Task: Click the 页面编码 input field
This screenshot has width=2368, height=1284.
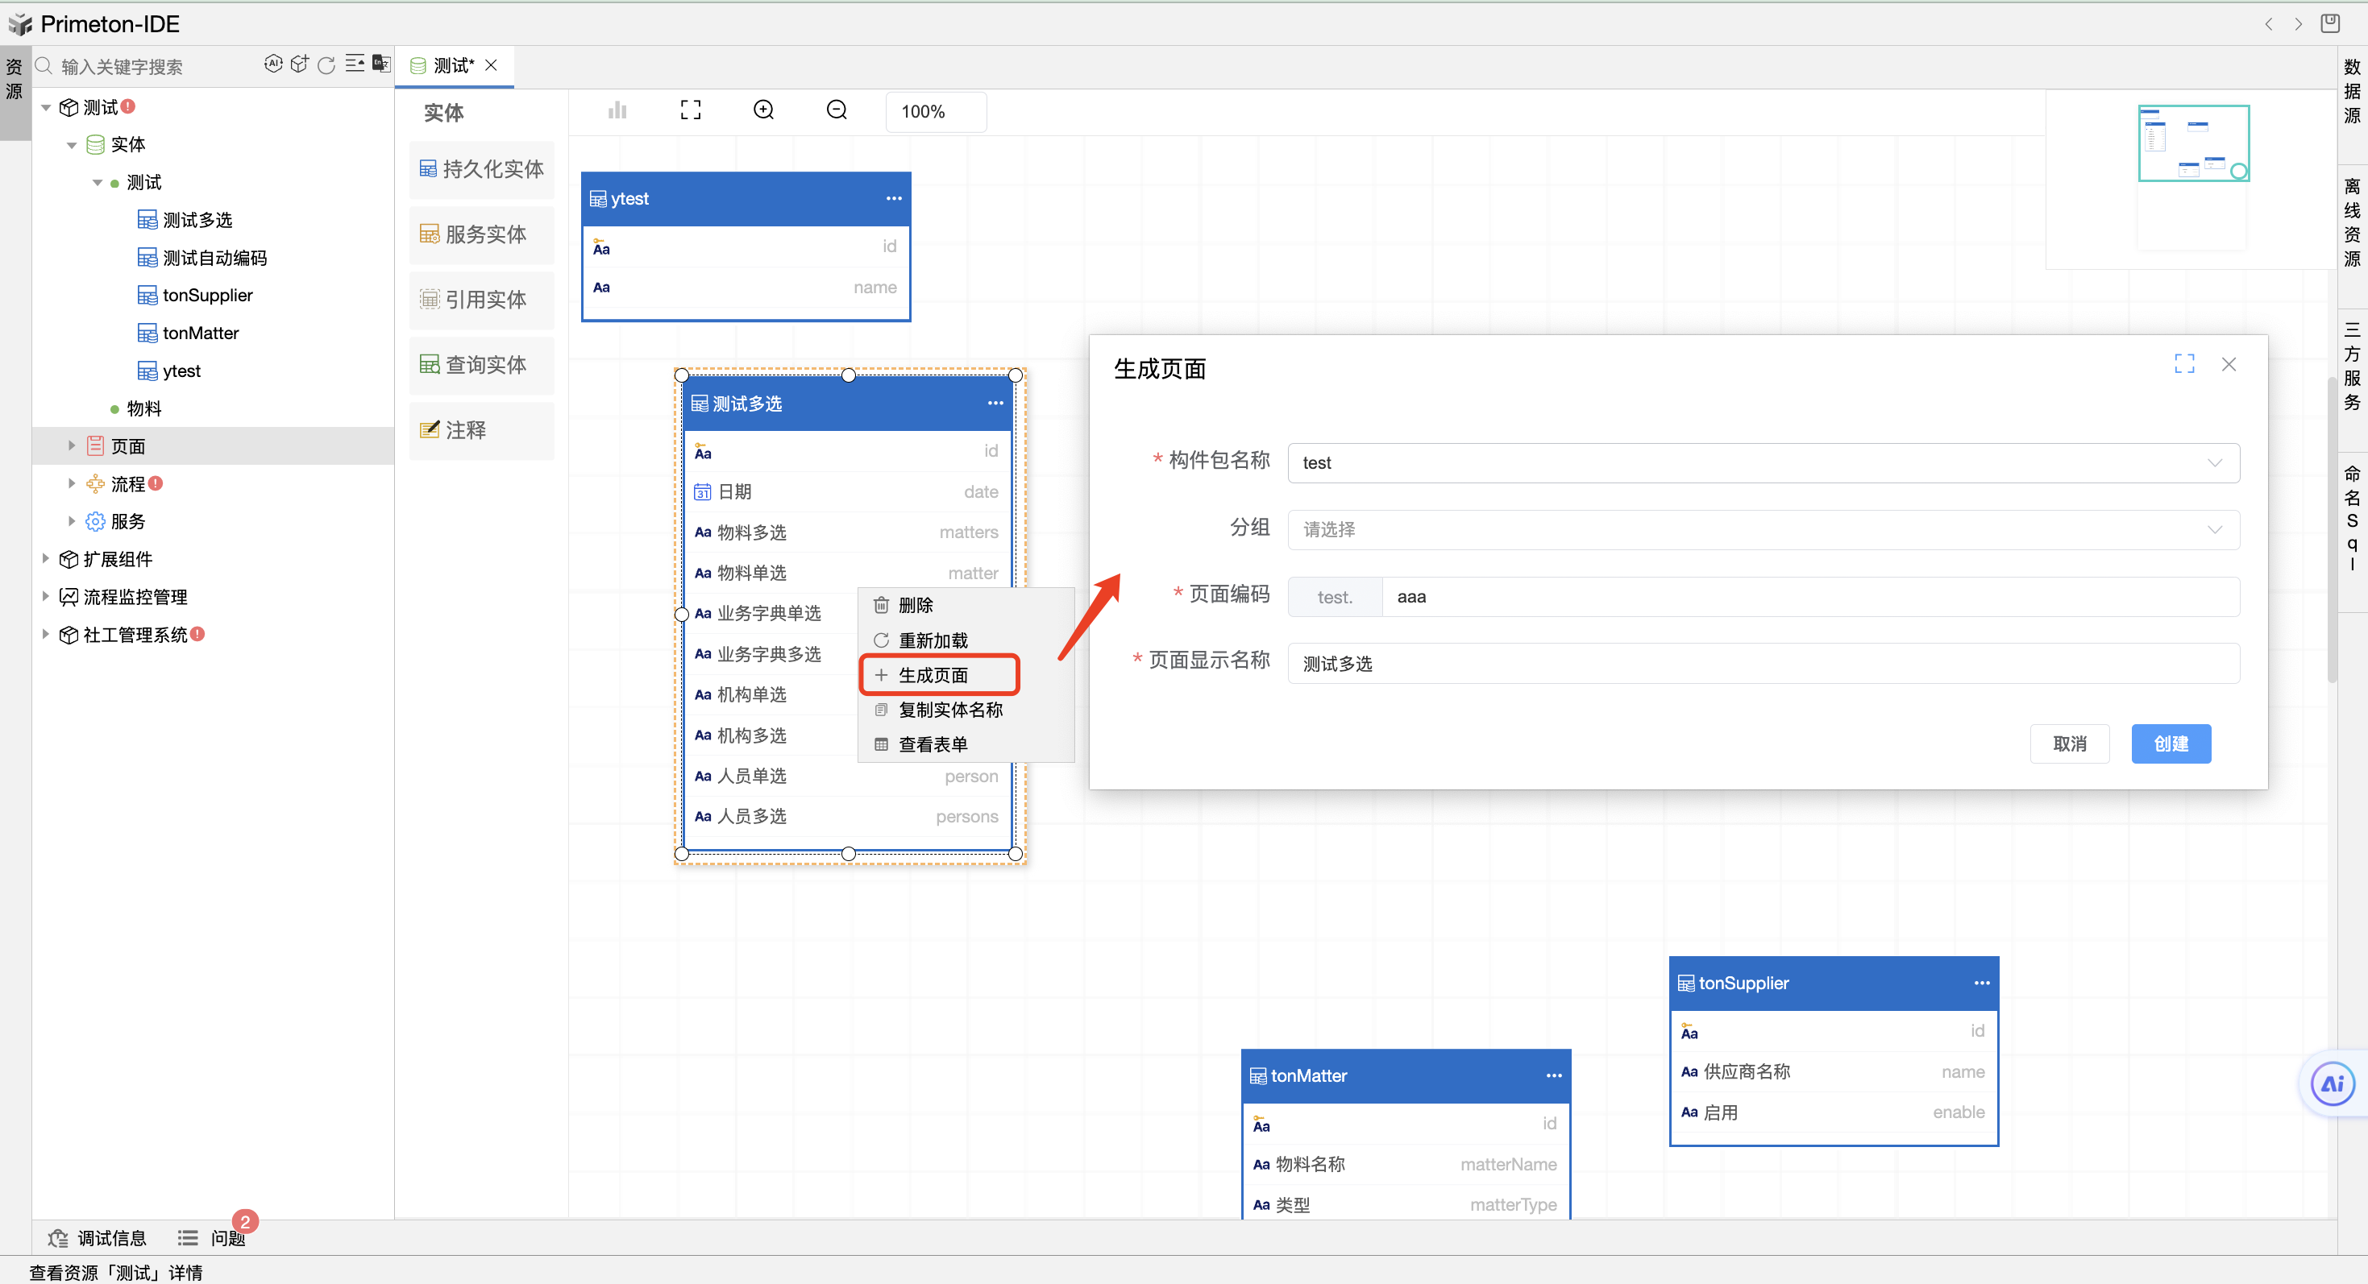Action: [x=1809, y=597]
